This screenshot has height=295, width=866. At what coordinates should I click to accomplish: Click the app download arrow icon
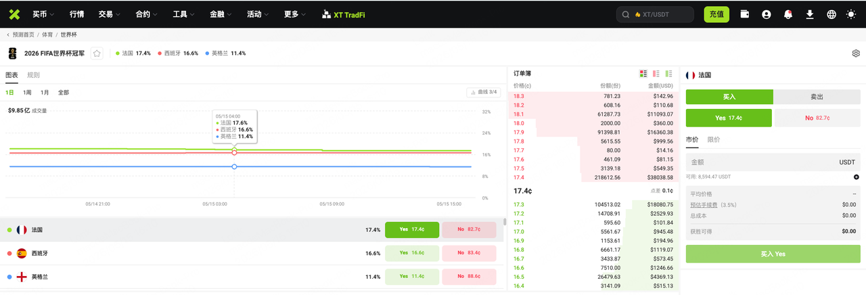click(x=810, y=14)
